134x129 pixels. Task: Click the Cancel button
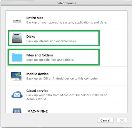105,120
